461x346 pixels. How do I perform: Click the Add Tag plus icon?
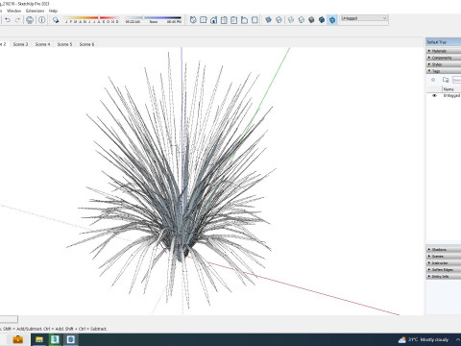pos(433,80)
